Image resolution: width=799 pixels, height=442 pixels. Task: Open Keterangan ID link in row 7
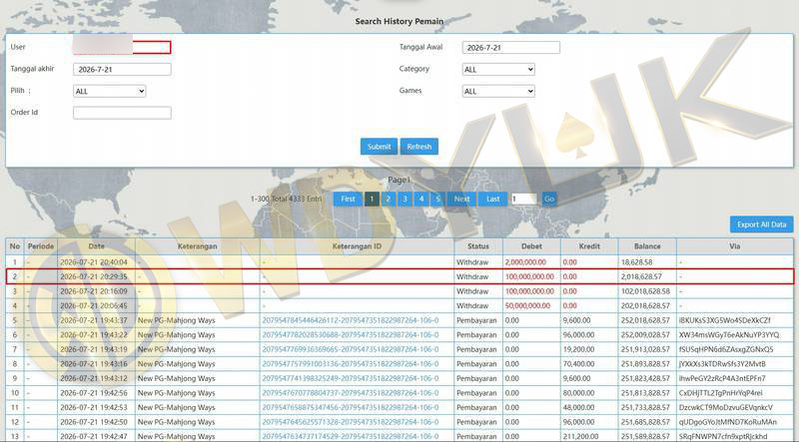click(x=351, y=349)
